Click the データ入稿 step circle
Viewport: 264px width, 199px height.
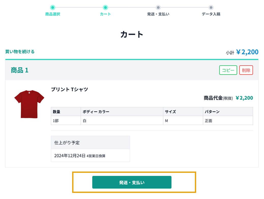(x=211, y=7)
